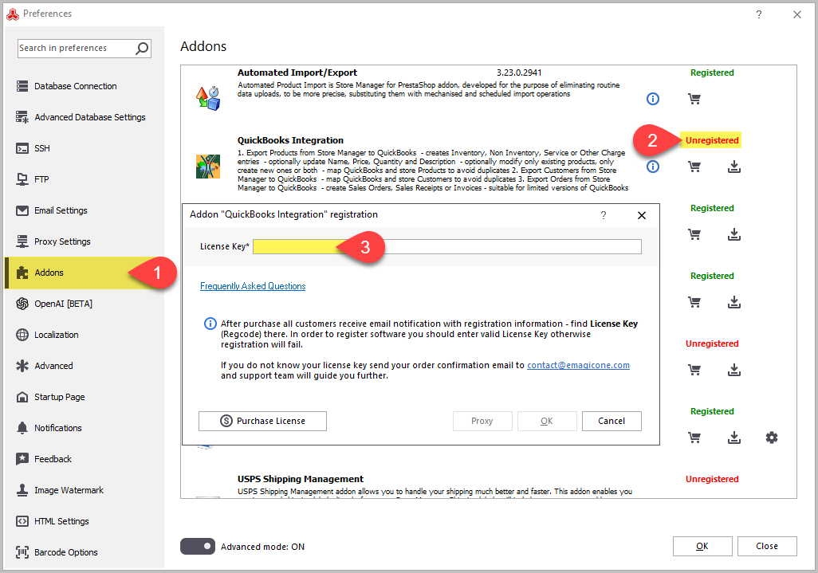The image size is (818, 573).
Task: Toggle the Advanced mode switch
Action: [197, 547]
